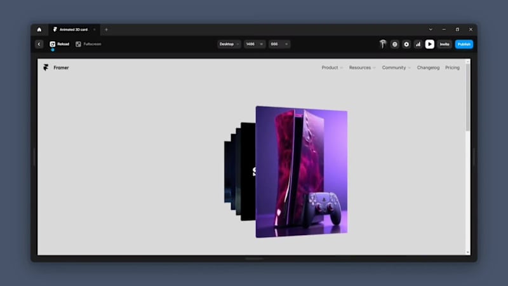Click the scrollbar down arrow
The width and height of the screenshot is (508, 286).
(x=467, y=252)
